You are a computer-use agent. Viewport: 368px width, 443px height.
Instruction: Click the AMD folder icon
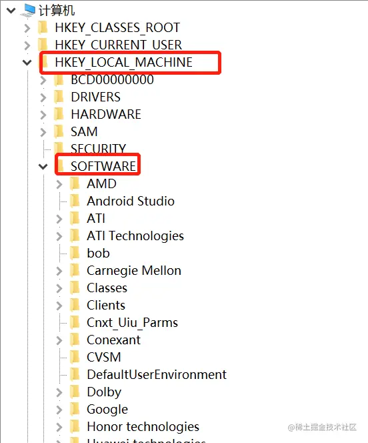click(x=75, y=183)
